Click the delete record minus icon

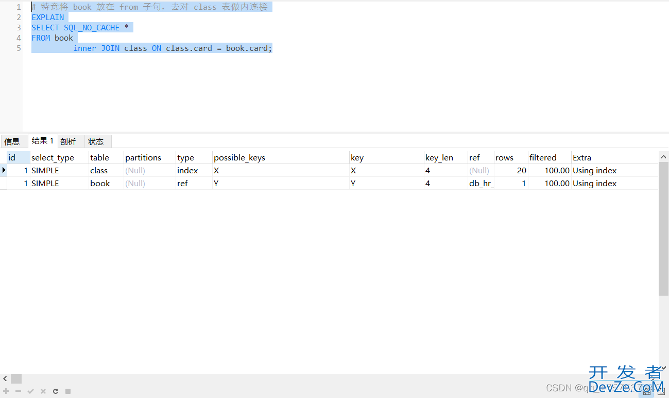coord(18,391)
